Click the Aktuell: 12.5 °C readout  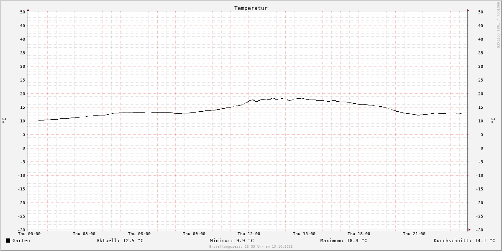pos(120,241)
